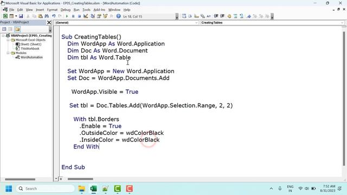Toggle Design Mode icon
Screen dimensions: 347x195
pos(86,16)
